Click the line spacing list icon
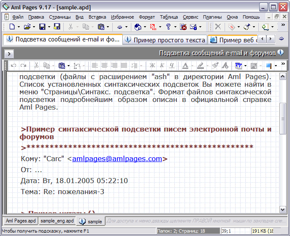 tap(135, 66)
